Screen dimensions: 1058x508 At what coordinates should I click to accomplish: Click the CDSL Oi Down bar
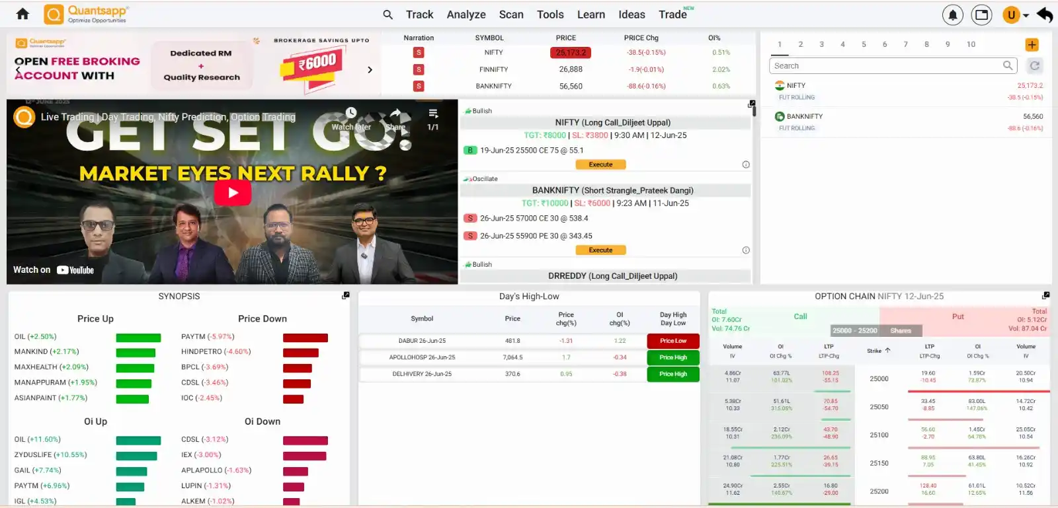305,441
